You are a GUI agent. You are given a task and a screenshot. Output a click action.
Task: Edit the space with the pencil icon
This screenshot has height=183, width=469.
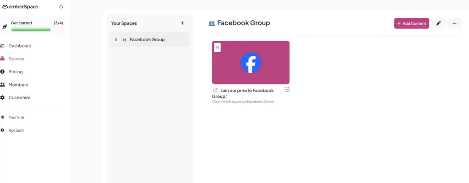coord(438,23)
